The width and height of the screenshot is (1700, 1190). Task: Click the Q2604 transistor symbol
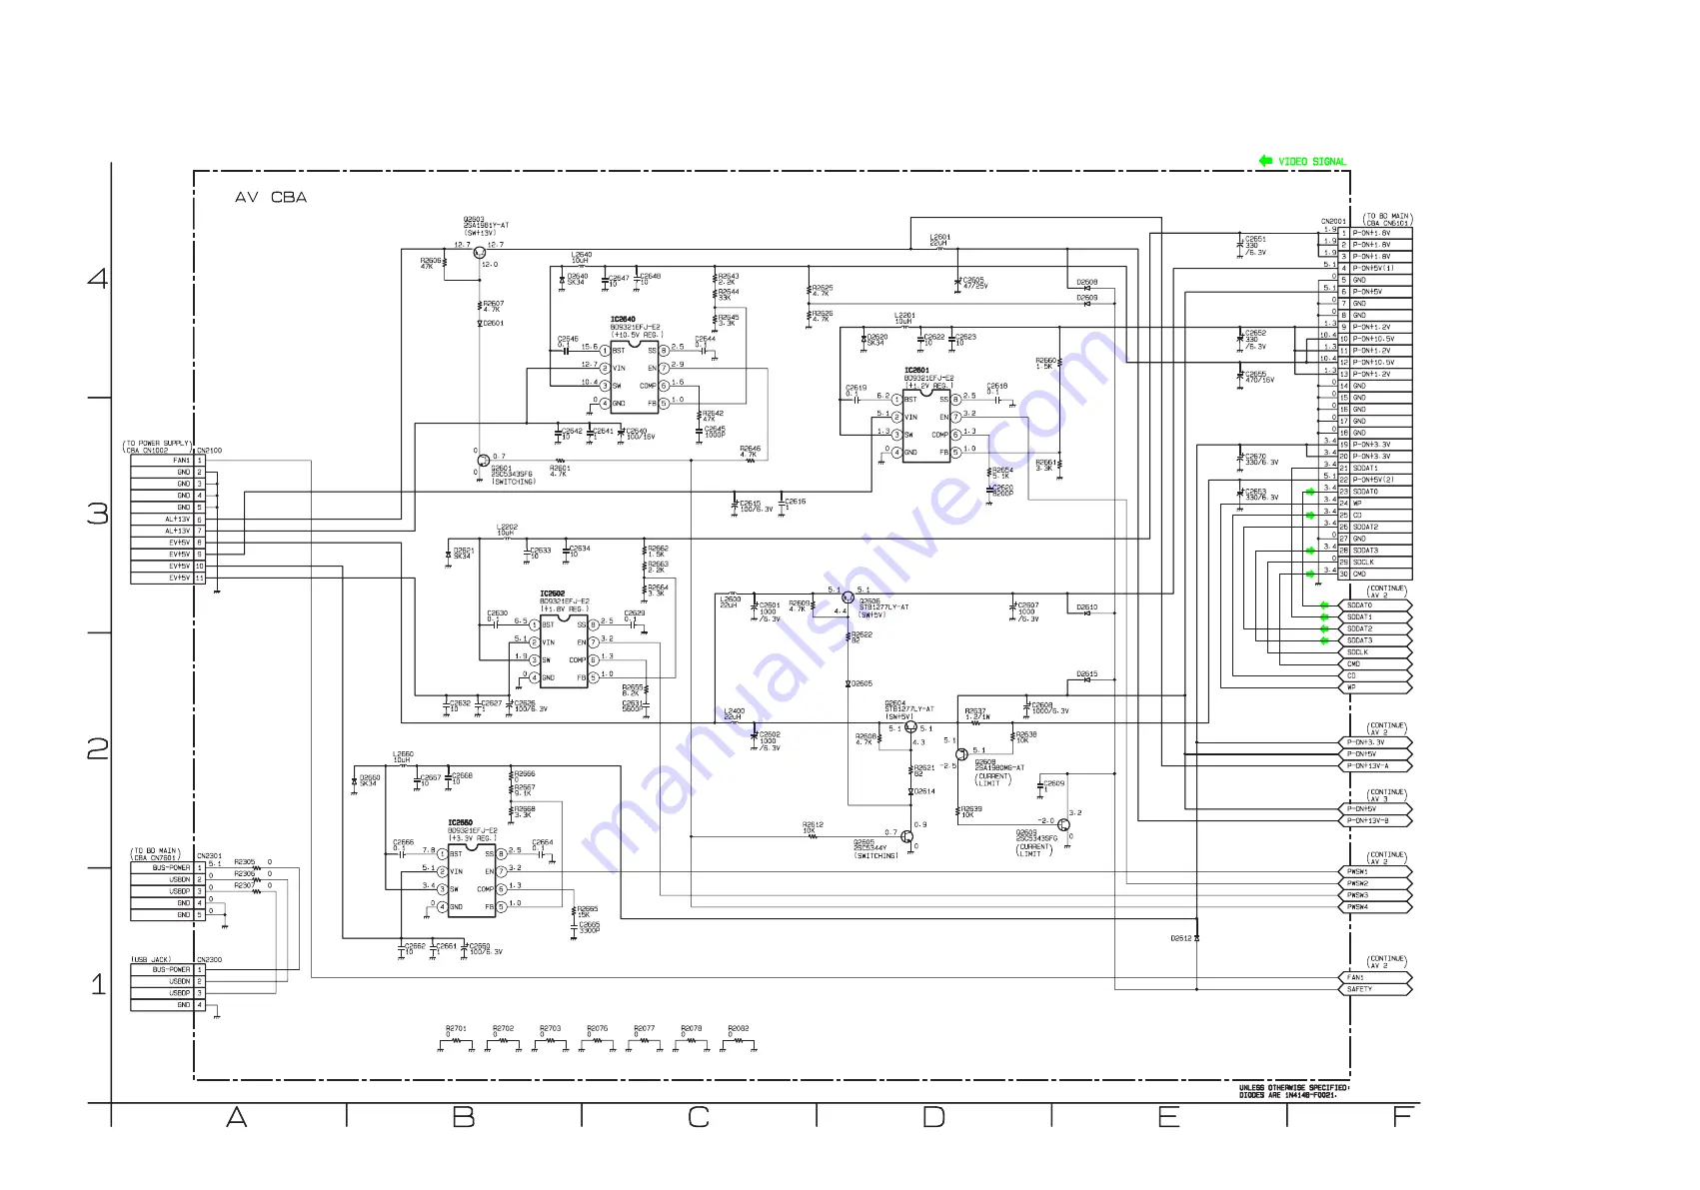[909, 727]
